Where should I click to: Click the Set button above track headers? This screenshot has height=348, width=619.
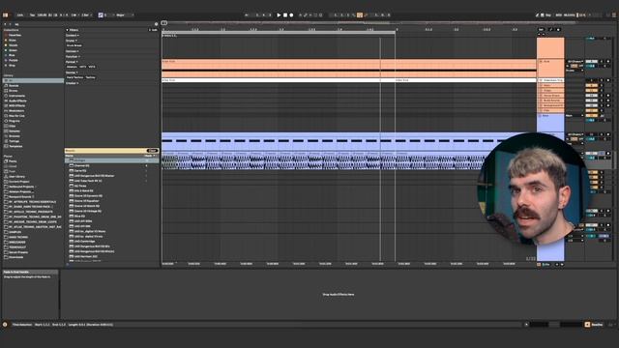coord(542,29)
